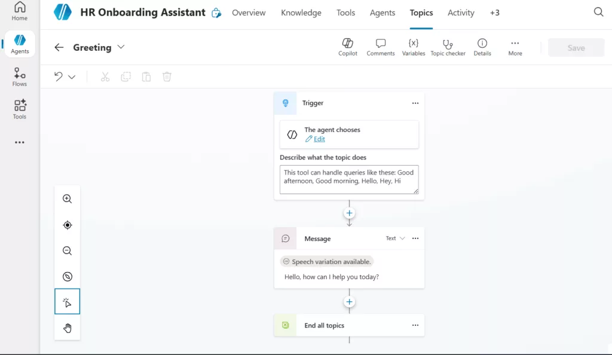
Task: Switch to the Activity tab
Action: (x=461, y=13)
